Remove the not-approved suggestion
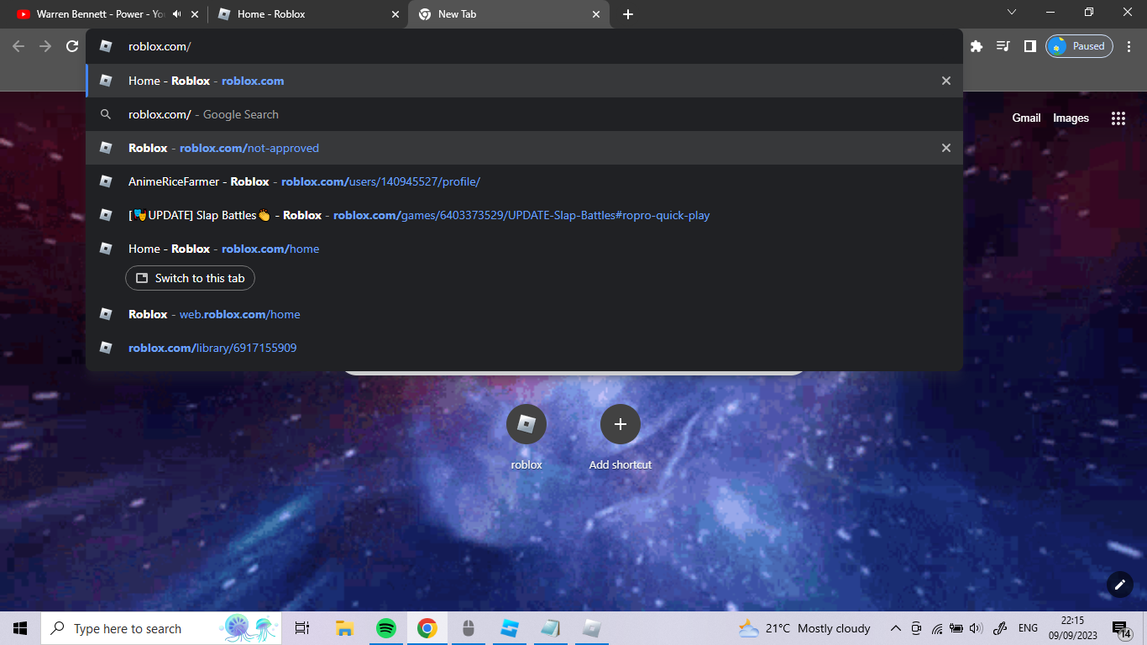This screenshot has height=645, width=1147. [x=946, y=148]
